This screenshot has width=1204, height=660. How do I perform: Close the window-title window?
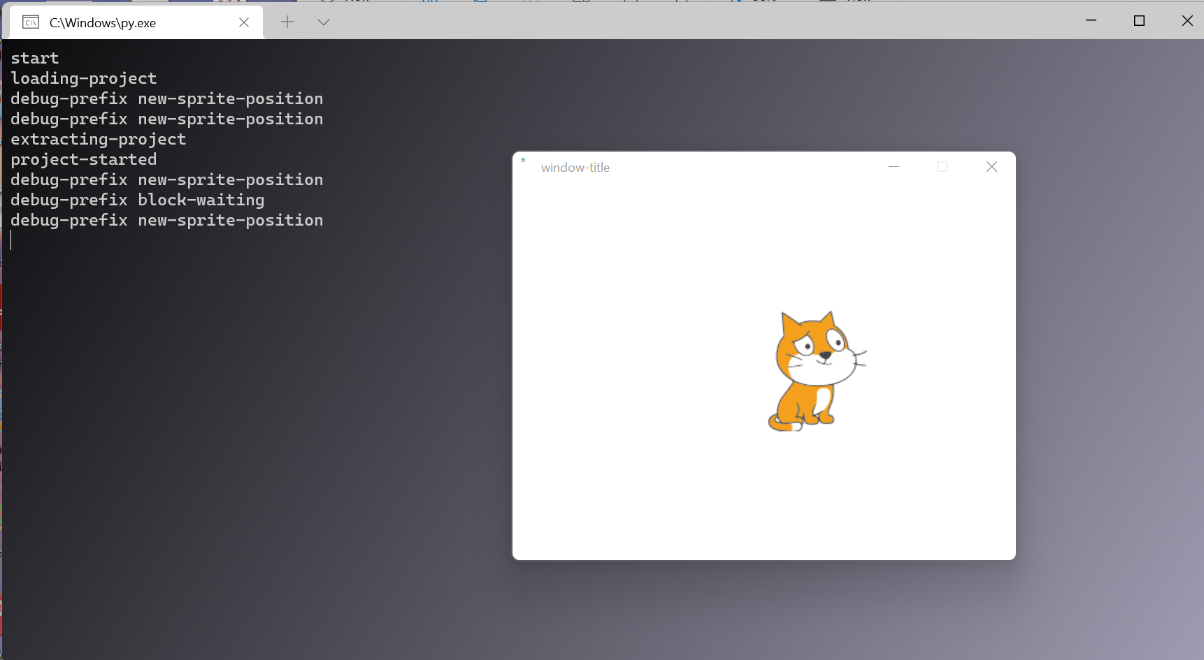tap(991, 166)
